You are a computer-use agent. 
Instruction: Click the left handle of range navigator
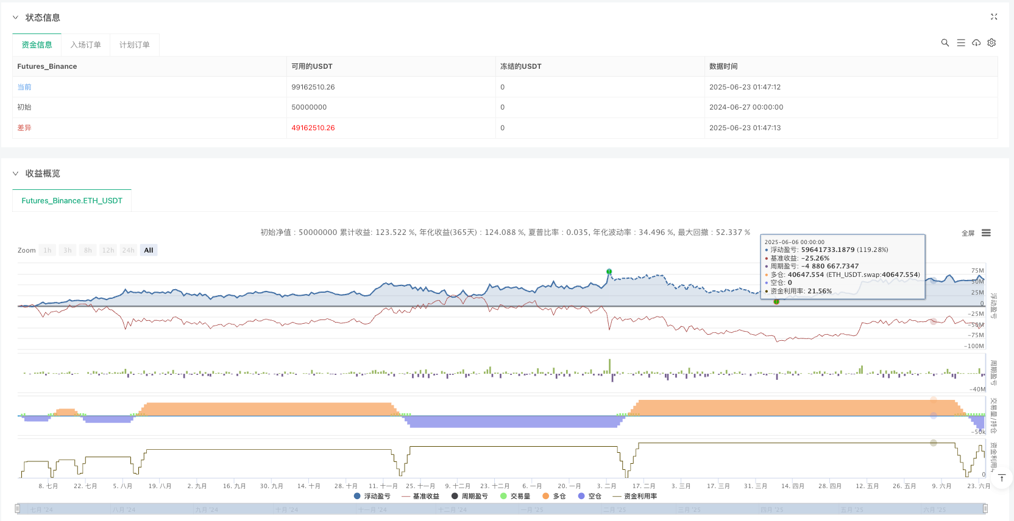pos(18,509)
